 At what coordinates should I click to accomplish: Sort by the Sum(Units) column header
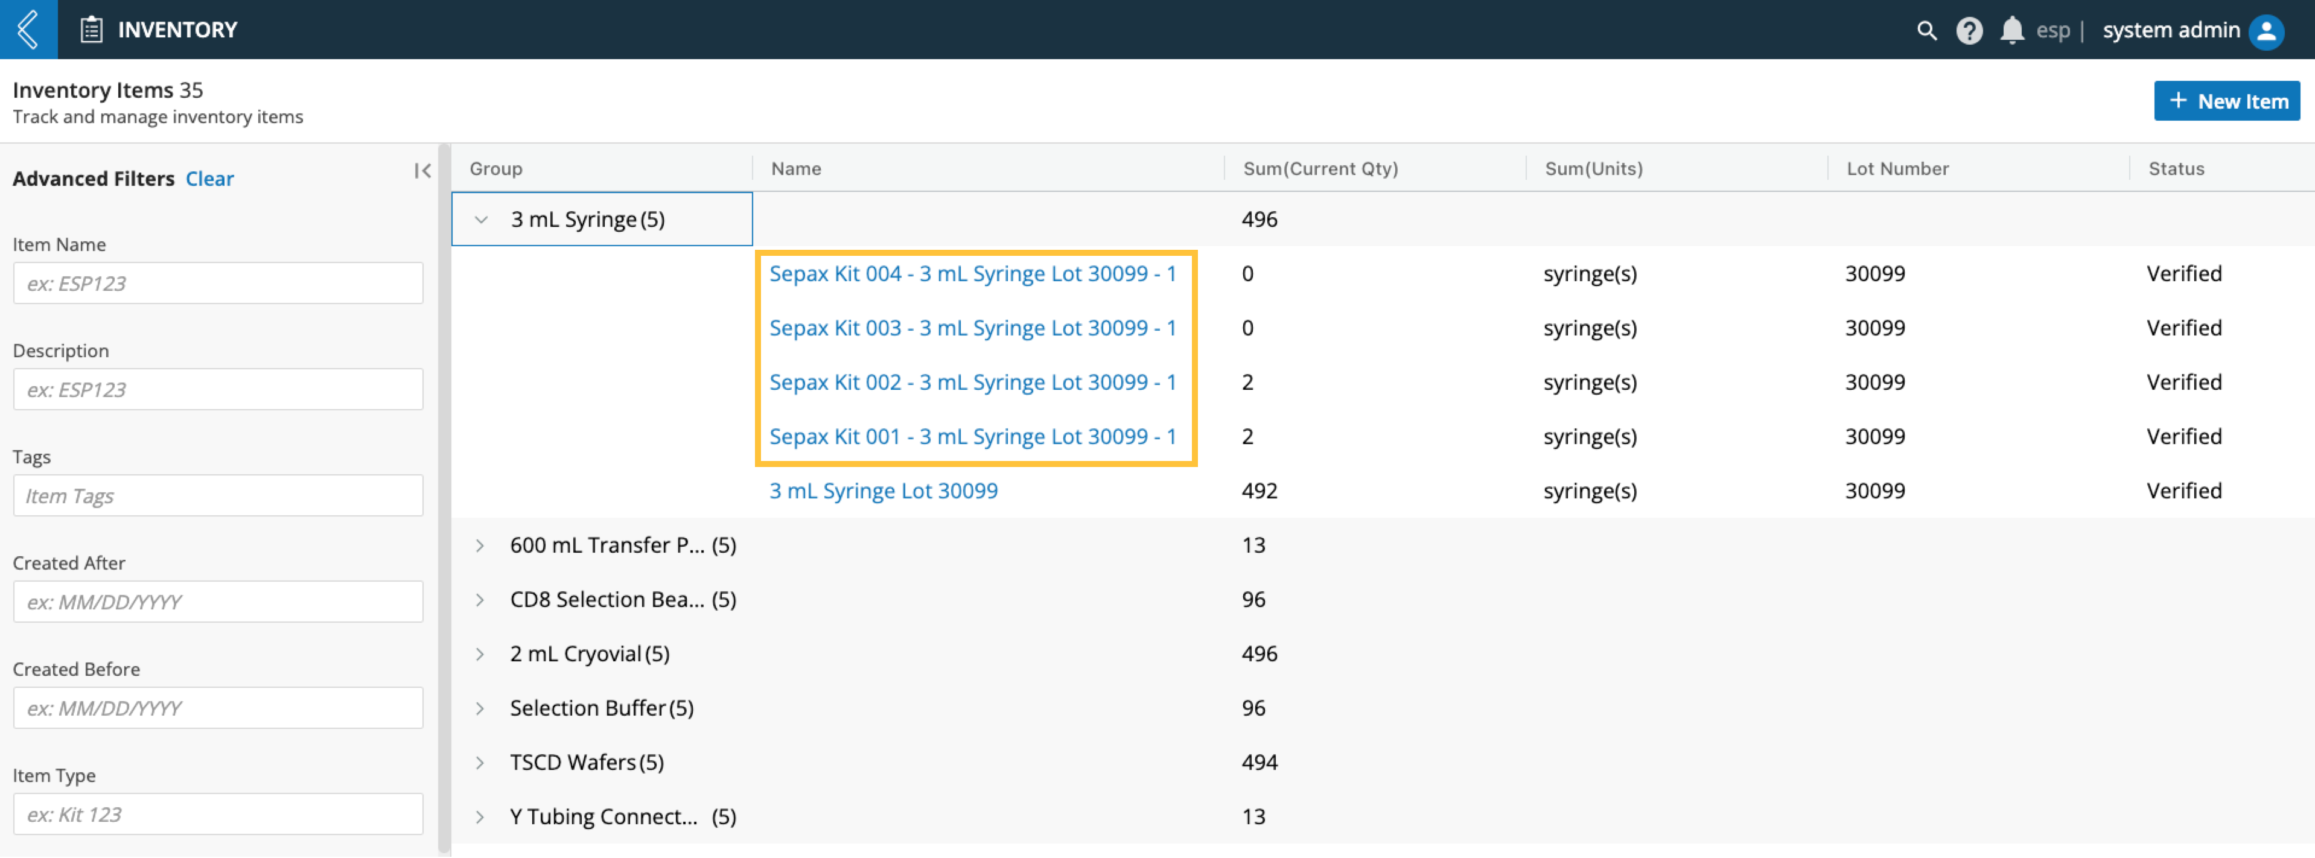point(1593,168)
